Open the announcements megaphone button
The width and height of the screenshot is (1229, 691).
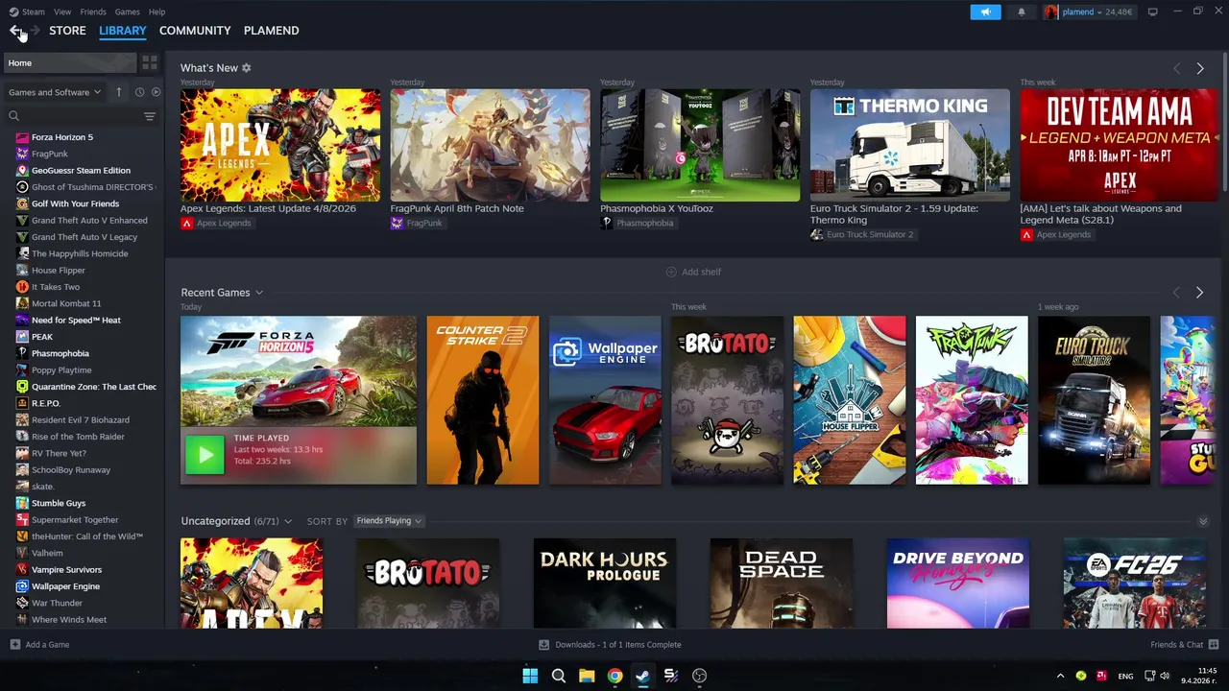pyautogui.click(x=985, y=12)
